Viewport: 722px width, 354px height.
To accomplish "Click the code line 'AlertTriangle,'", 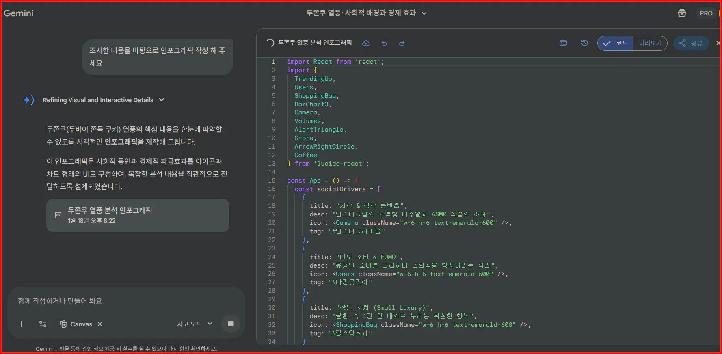I will click(x=320, y=130).
